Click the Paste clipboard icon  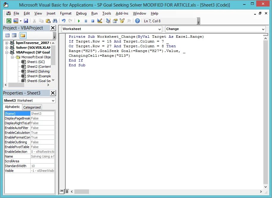click(48, 21)
